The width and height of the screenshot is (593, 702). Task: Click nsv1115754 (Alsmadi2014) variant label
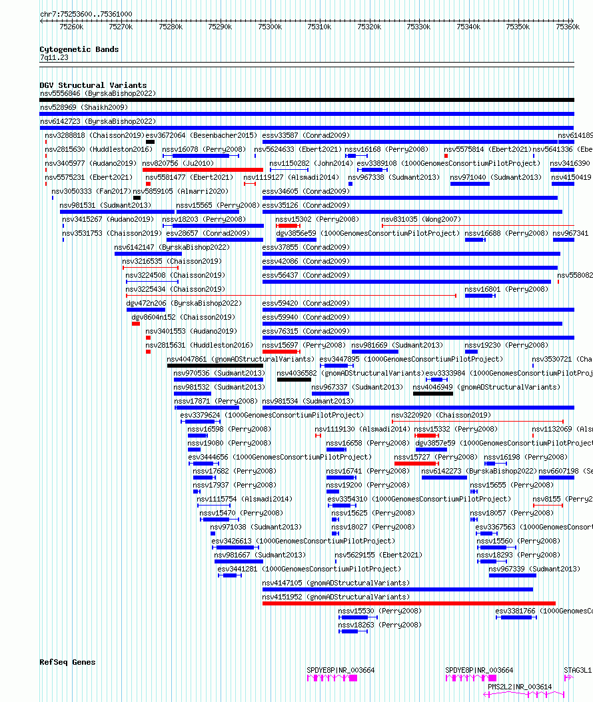point(245,499)
